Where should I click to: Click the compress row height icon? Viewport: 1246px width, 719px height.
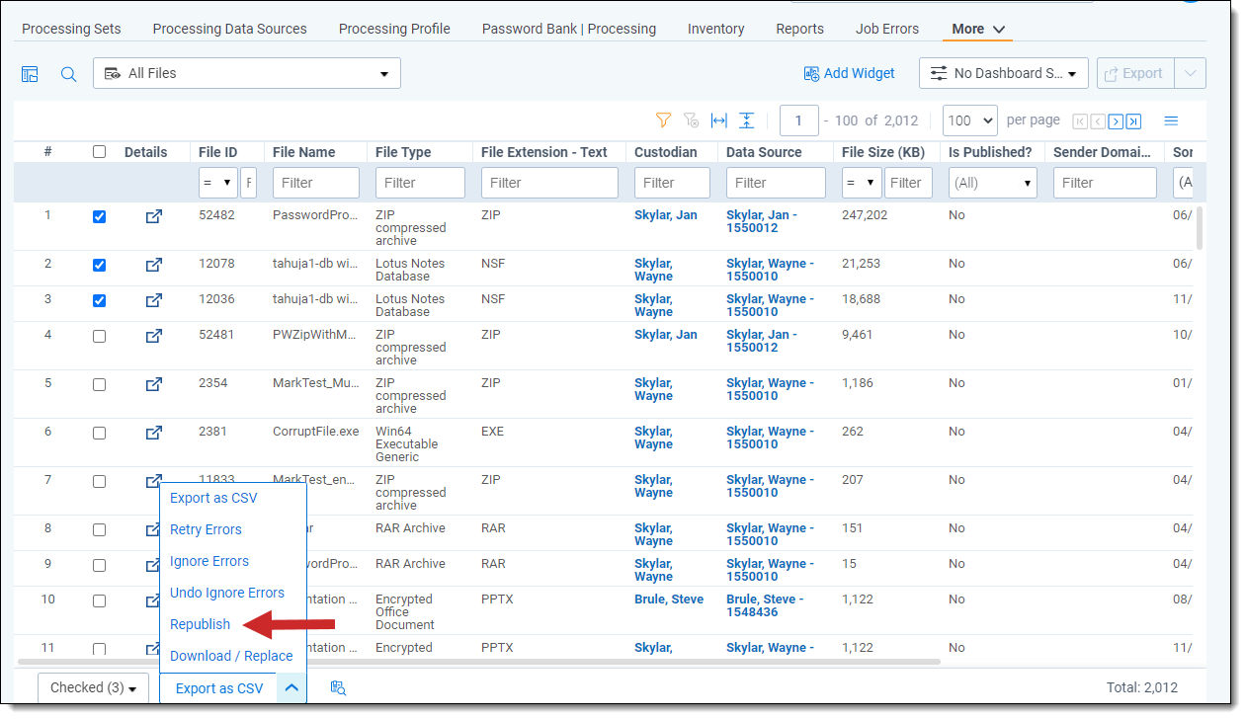(x=747, y=120)
